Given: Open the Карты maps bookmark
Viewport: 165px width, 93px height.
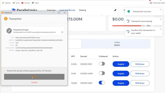Looking at the screenshot, I should (36, 3).
